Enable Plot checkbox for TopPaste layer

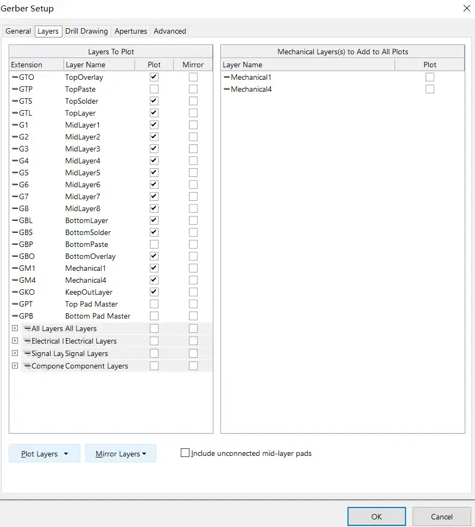(154, 89)
